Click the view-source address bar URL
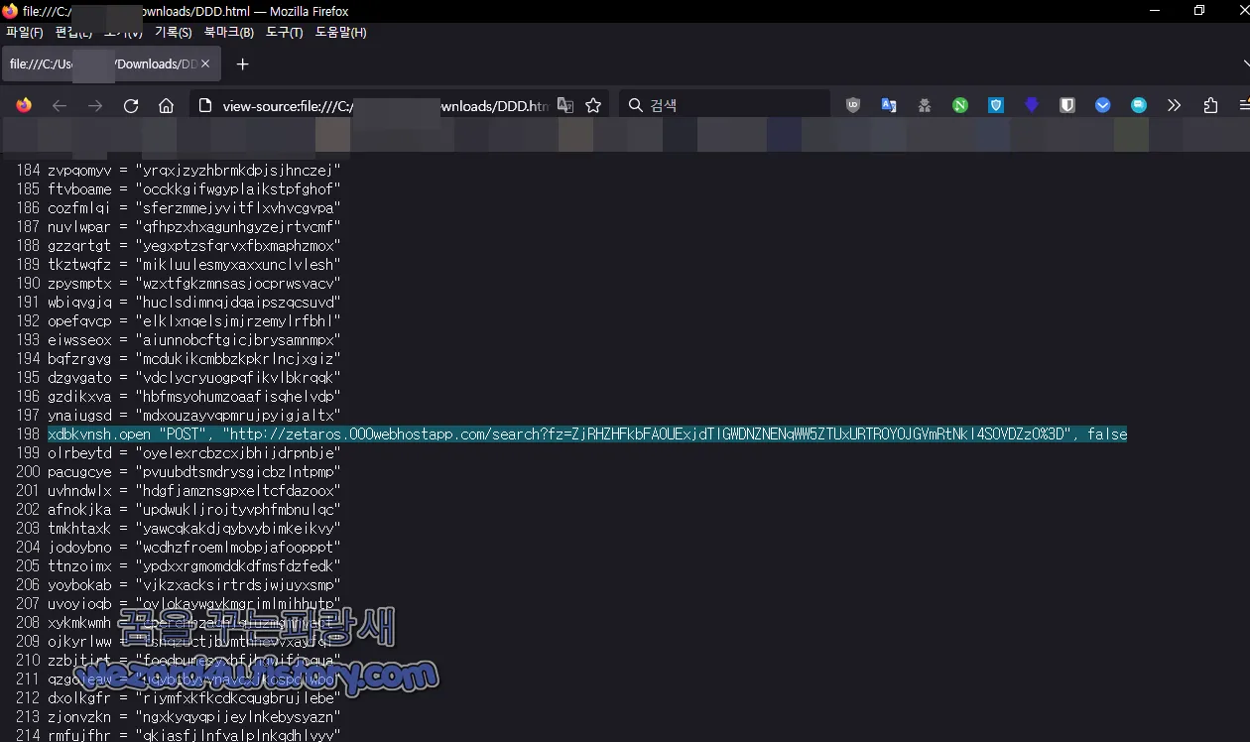This screenshot has width=1250, height=742. (386, 106)
